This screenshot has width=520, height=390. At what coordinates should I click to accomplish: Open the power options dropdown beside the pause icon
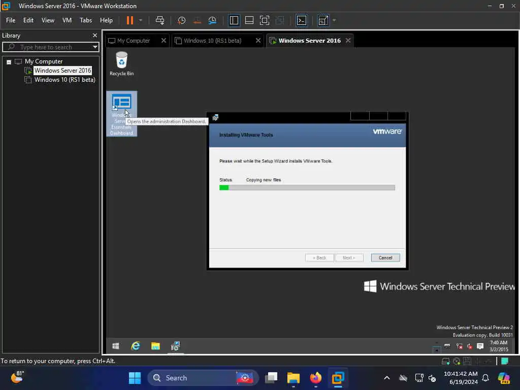tap(141, 20)
